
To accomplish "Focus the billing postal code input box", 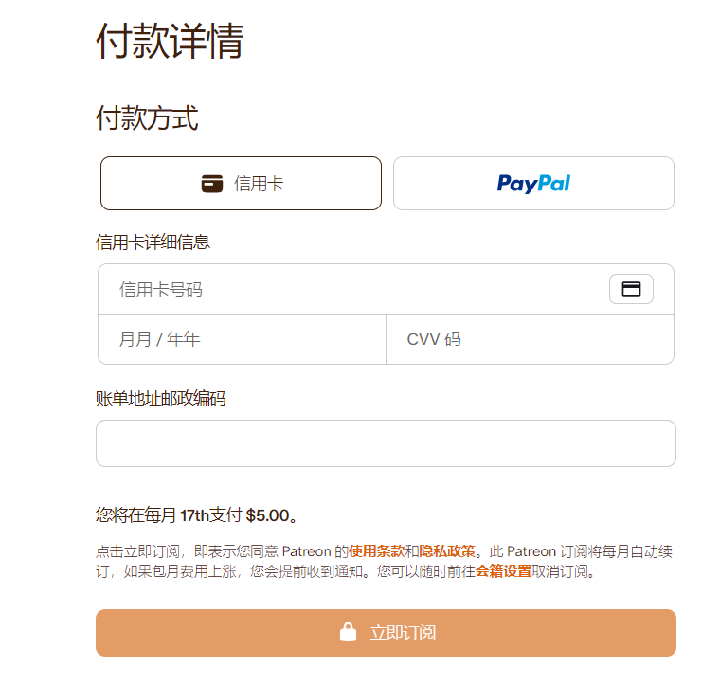I will coord(386,443).
